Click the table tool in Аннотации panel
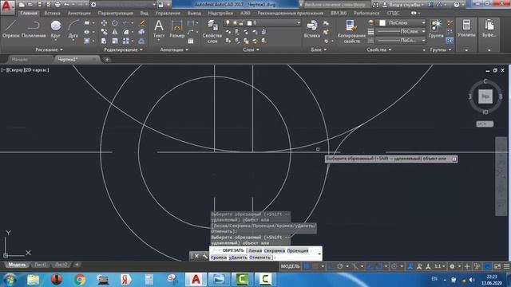This screenshot has height=287, width=511. click(191, 41)
